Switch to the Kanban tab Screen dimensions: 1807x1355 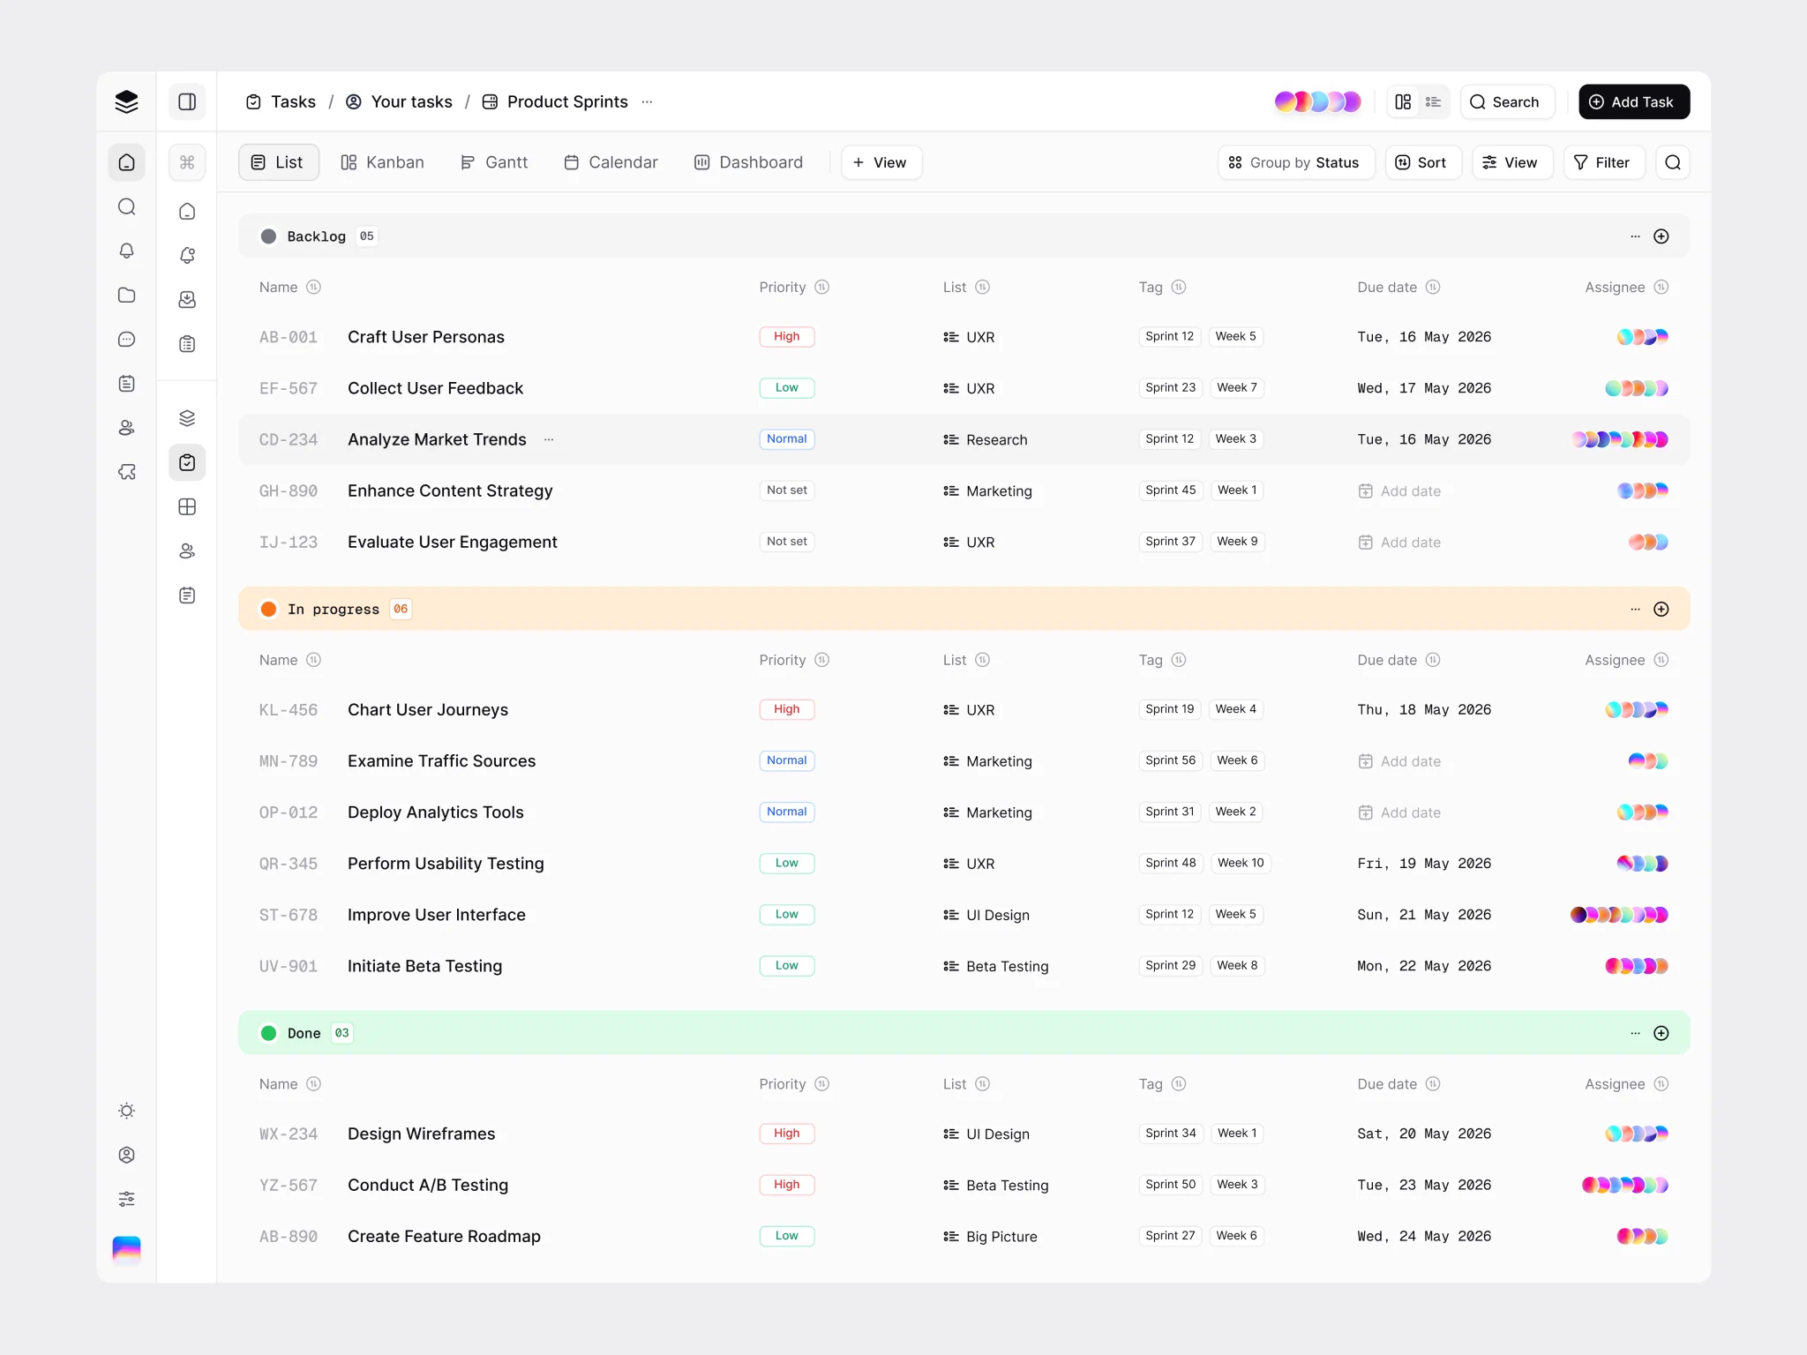383,162
